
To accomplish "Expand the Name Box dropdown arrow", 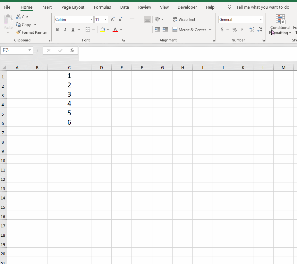I will [30, 50].
